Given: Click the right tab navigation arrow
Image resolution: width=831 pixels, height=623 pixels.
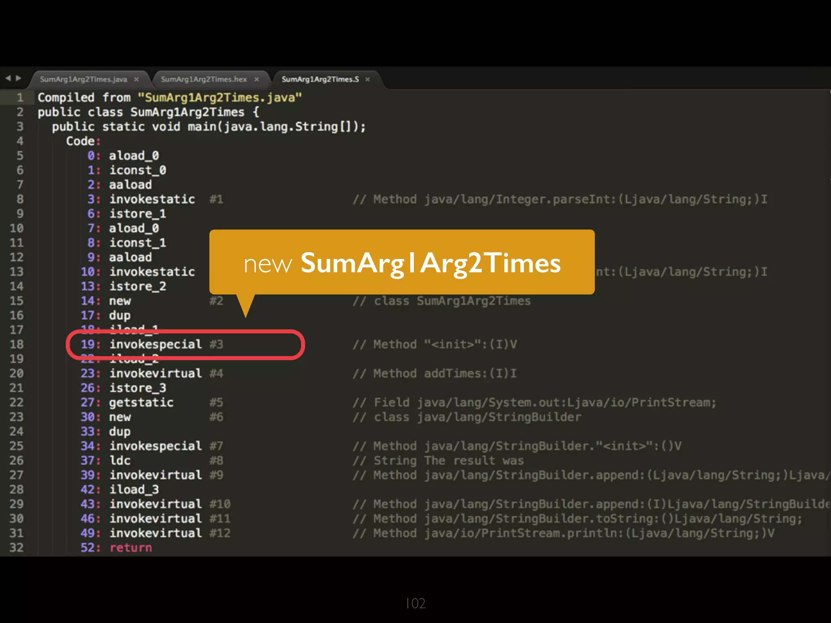Looking at the screenshot, I should click(x=18, y=78).
